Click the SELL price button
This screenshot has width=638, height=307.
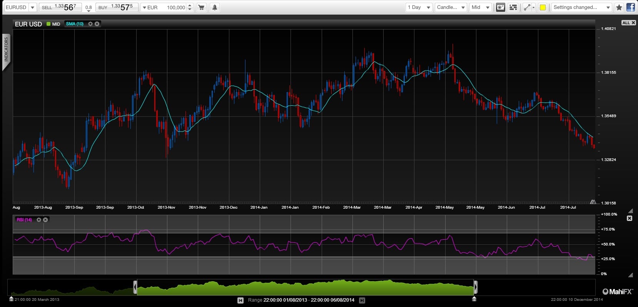[60, 7]
